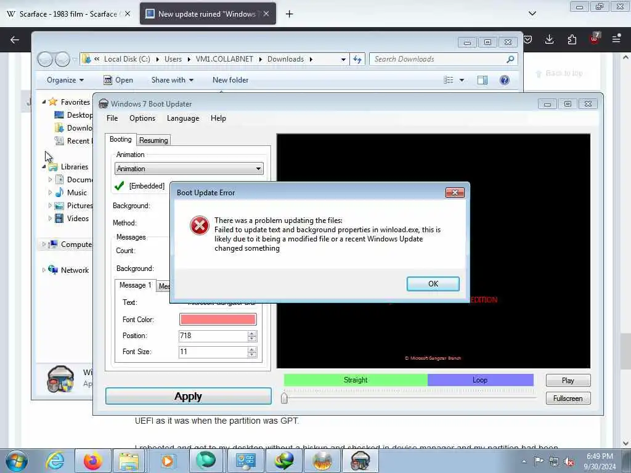The image size is (631, 473).
Task: Switch to the Resuming tab
Action: click(153, 140)
